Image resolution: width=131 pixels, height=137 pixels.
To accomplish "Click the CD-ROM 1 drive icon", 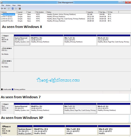I will (x=3, y=61).
